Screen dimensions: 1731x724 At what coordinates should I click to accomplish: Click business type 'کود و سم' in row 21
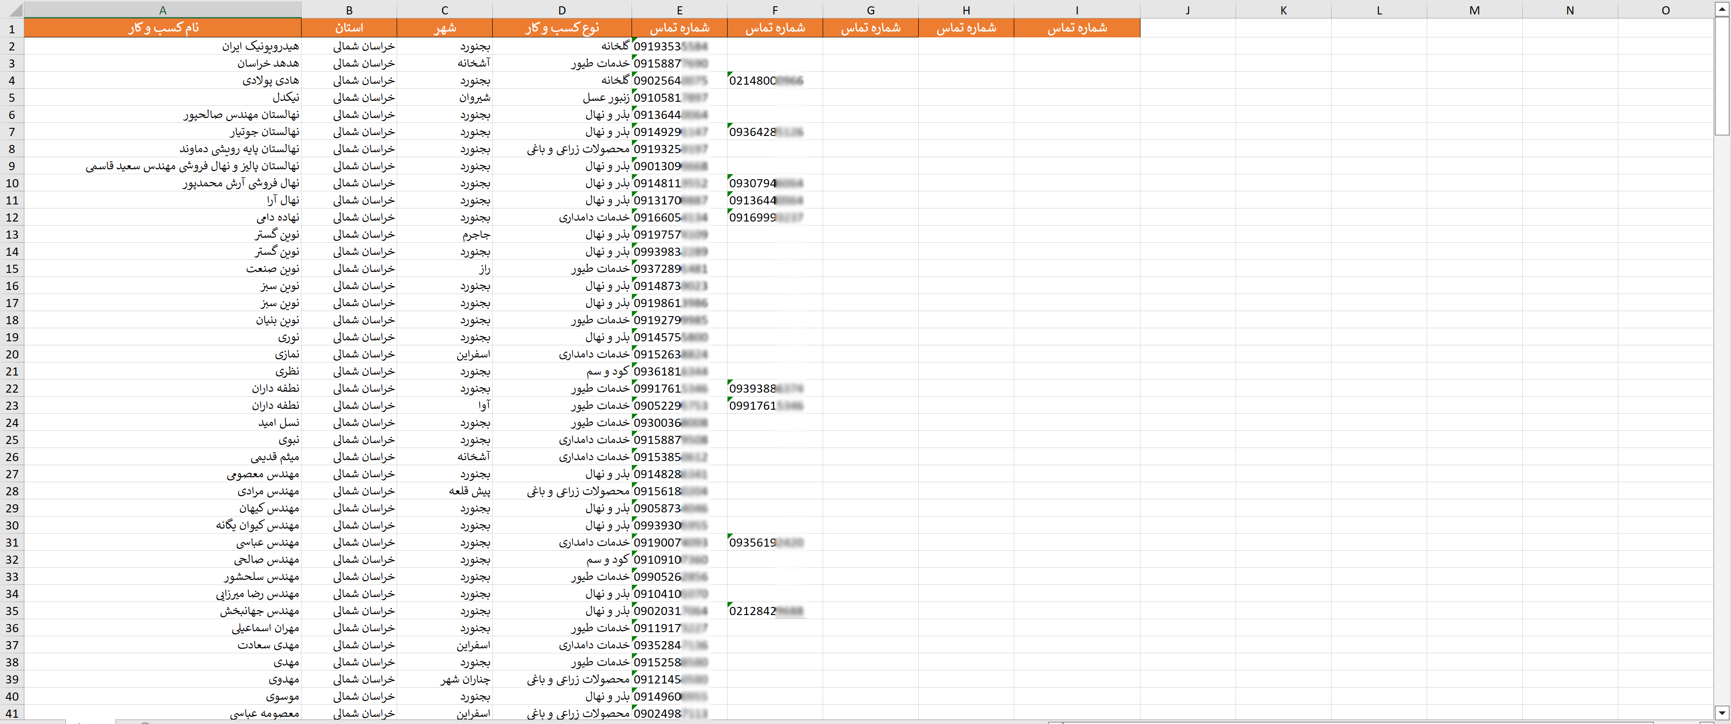point(562,371)
